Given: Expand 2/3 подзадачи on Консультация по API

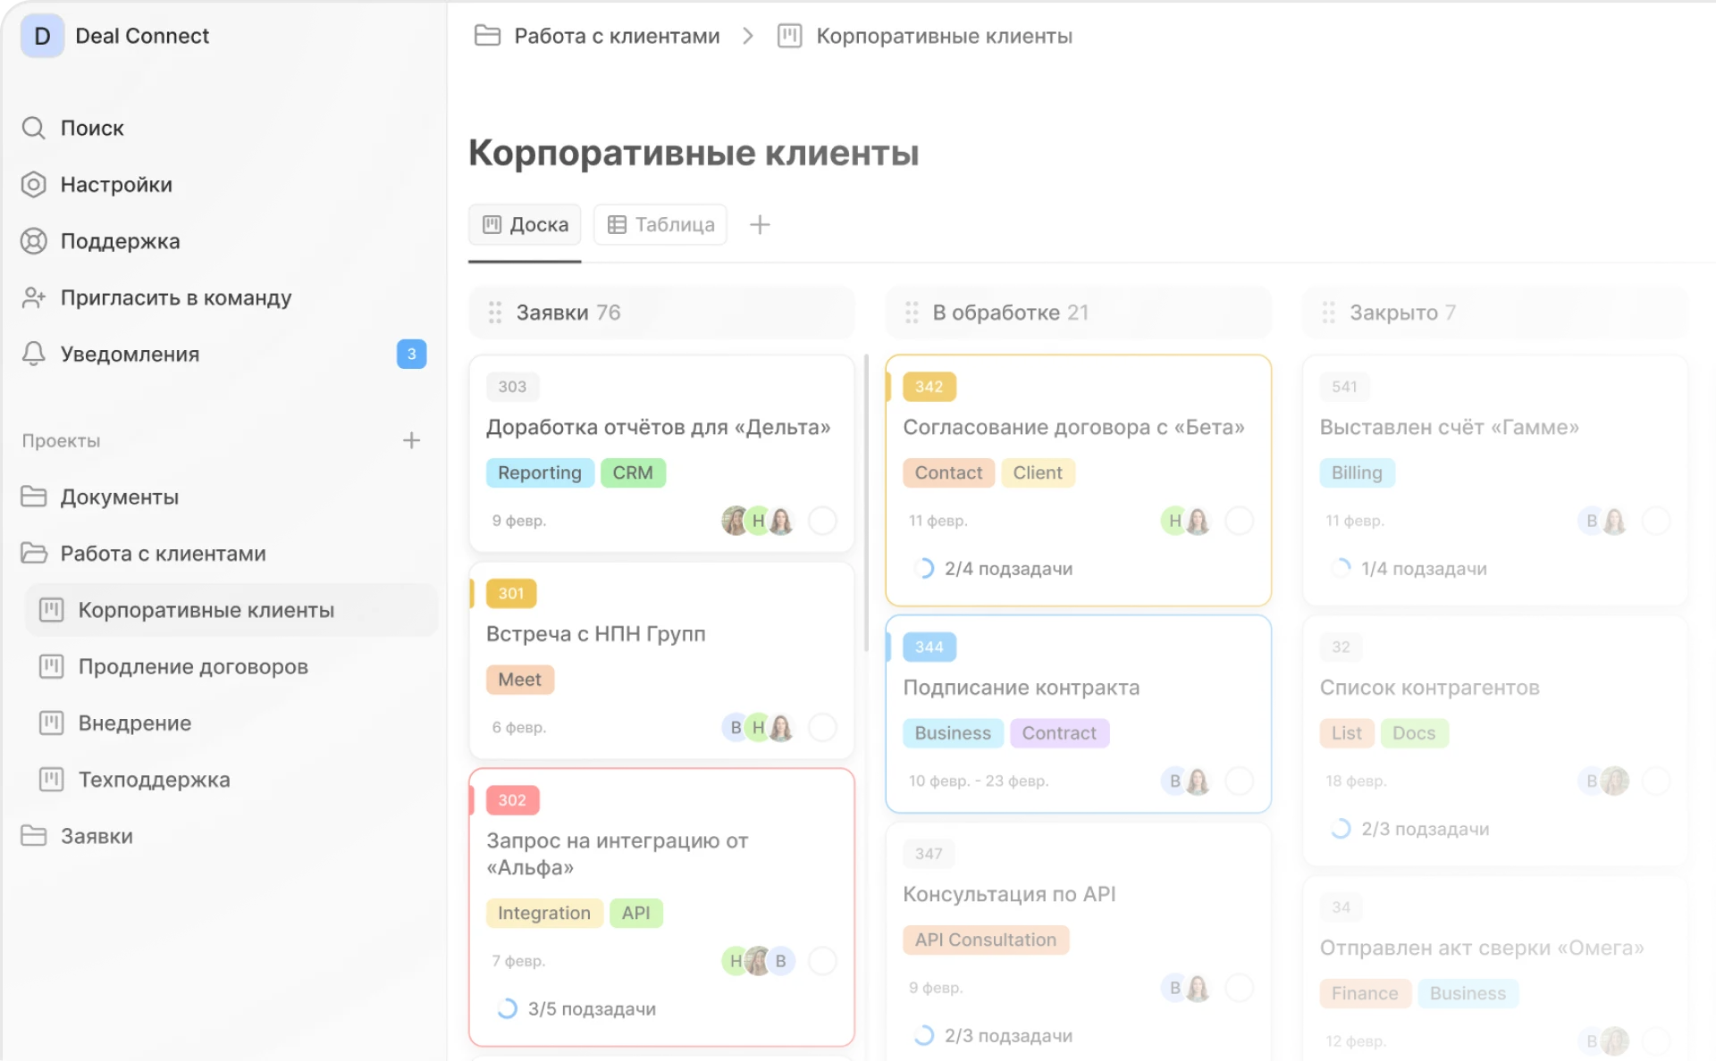Looking at the screenshot, I should pyautogui.click(x=994, y=1036).
